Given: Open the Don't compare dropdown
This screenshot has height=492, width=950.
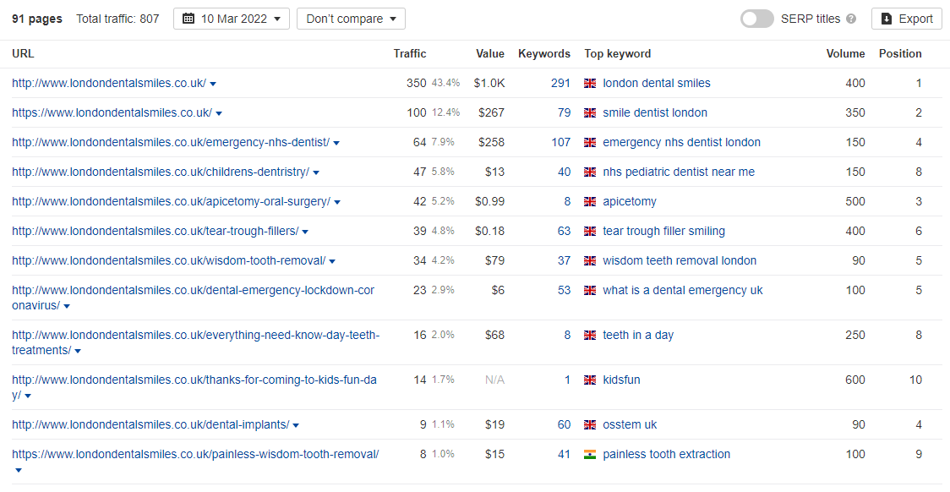Looking at the screenshot, I should (x=351, y=19).
